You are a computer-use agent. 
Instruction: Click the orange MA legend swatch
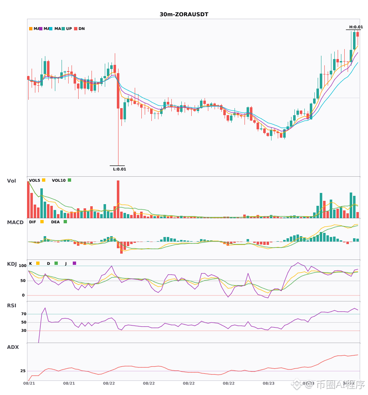(31, 29)
